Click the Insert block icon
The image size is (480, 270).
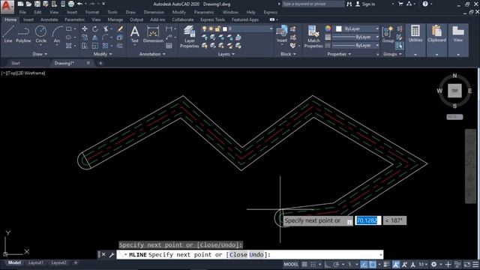pyautogui.click(x=282, y=34)
